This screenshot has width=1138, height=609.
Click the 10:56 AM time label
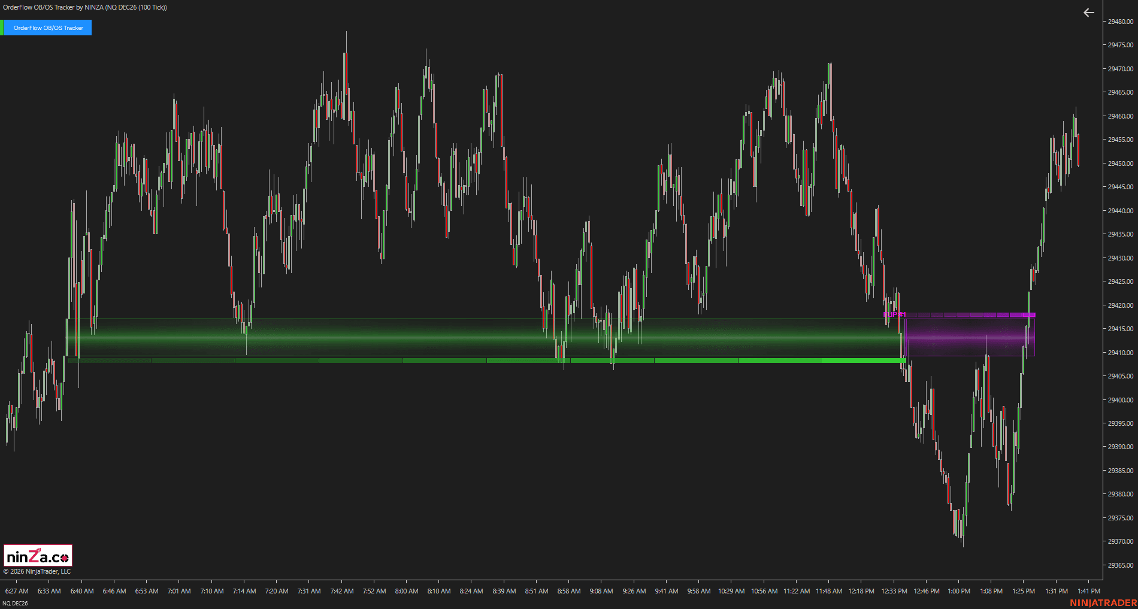tap(764, 591)
